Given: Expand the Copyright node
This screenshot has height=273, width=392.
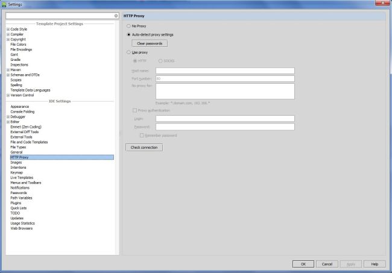Looking at the screenshot, I should tap(8, 39).
